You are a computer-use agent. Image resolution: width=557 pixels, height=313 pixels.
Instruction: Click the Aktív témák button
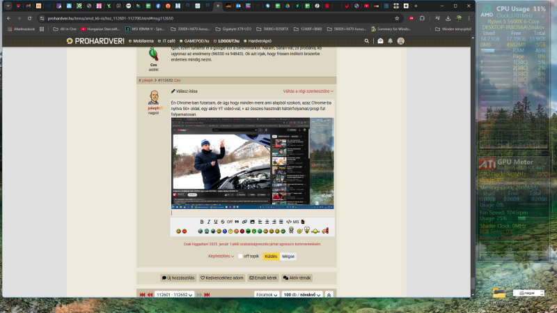pyautogui.click(x=297, y=277)
